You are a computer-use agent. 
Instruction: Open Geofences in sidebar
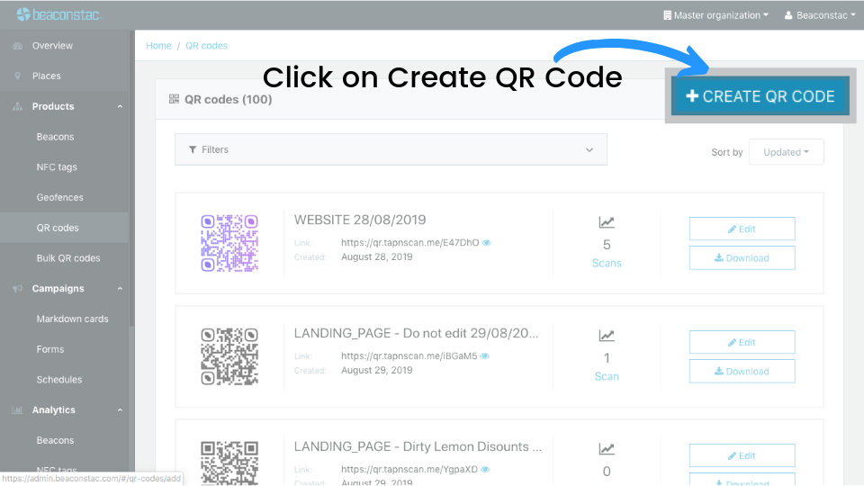pyautogui.click(x=60, y=197)
